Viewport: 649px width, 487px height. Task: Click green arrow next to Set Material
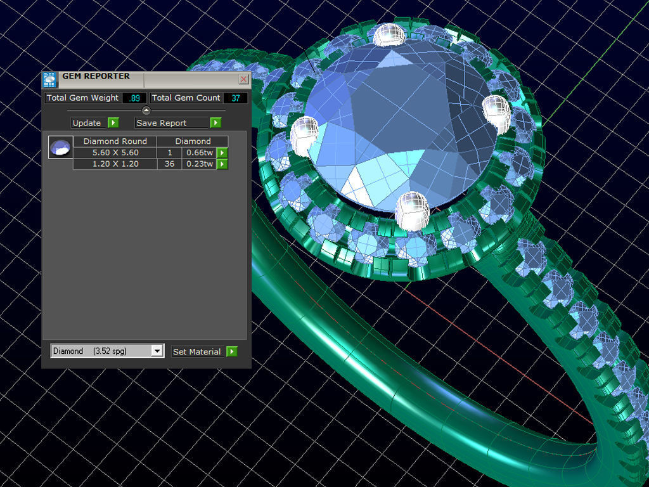tap(232, 351)
